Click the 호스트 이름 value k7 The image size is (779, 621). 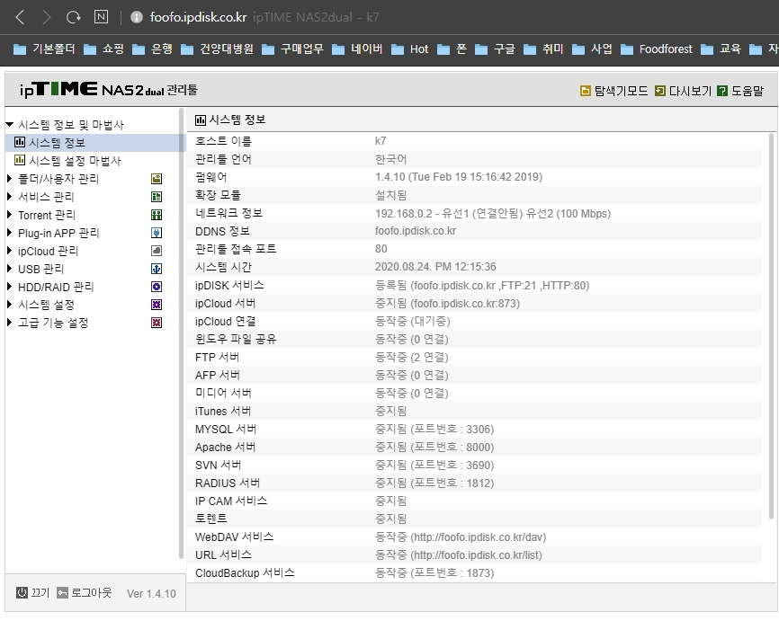[381, 141]
